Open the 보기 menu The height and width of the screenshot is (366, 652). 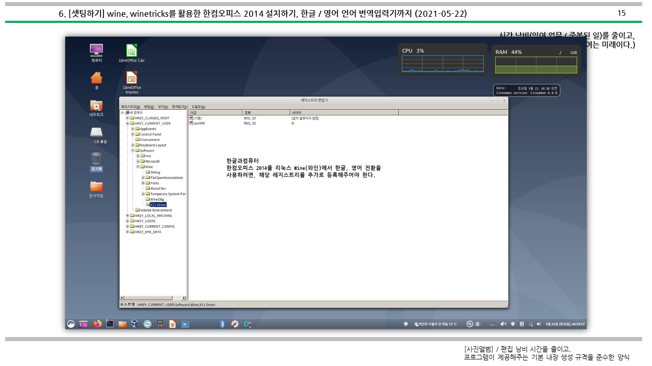click(x=163, y=107)
